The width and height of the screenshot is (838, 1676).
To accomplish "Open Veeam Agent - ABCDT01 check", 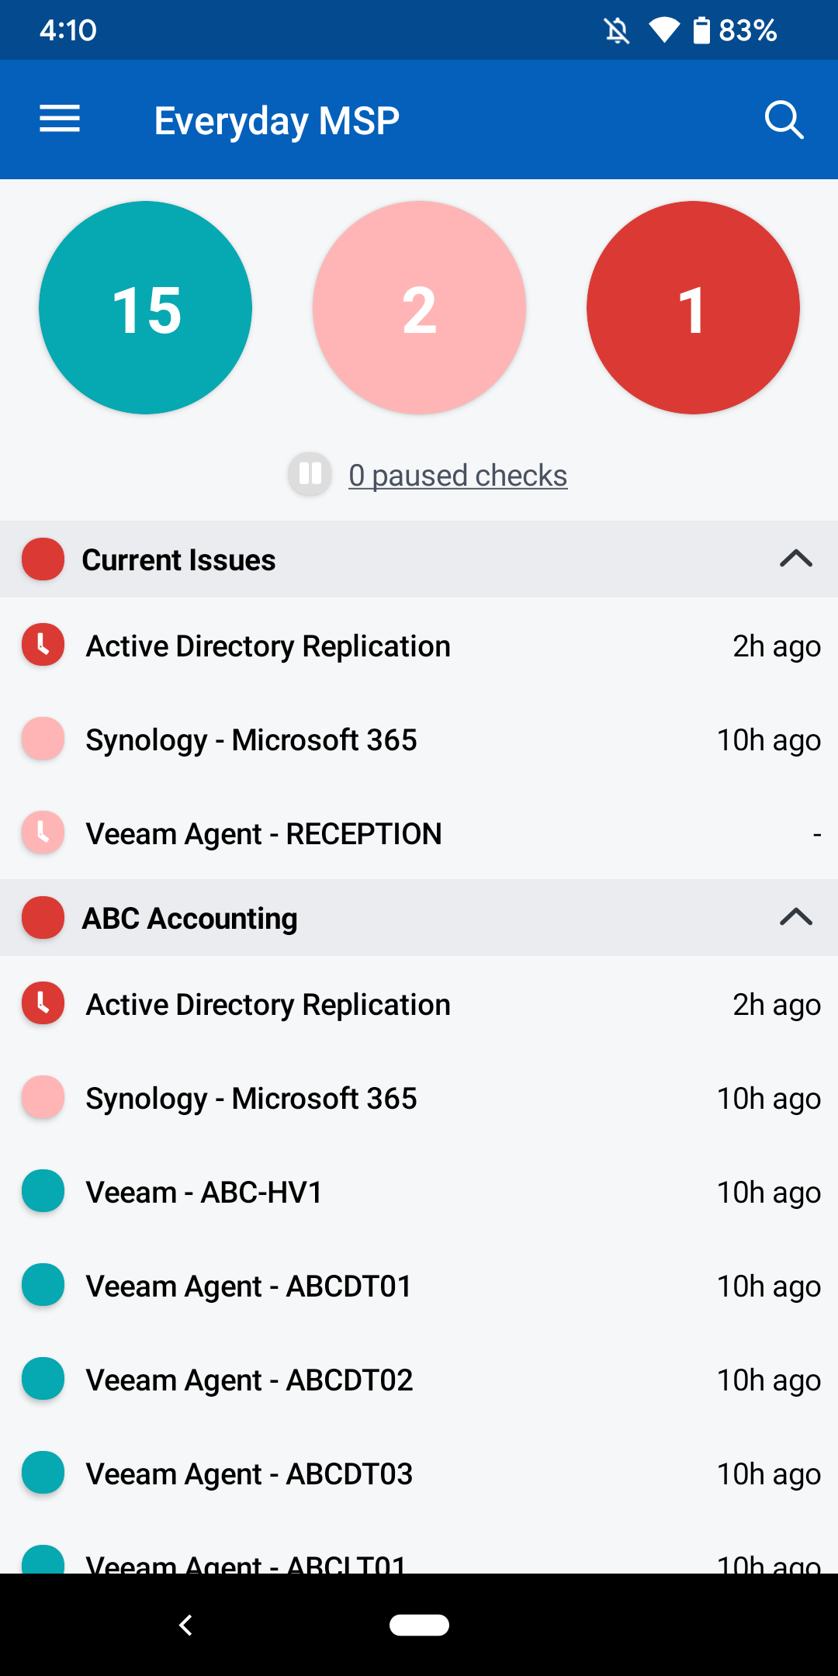I will [x=248, y=1286].
